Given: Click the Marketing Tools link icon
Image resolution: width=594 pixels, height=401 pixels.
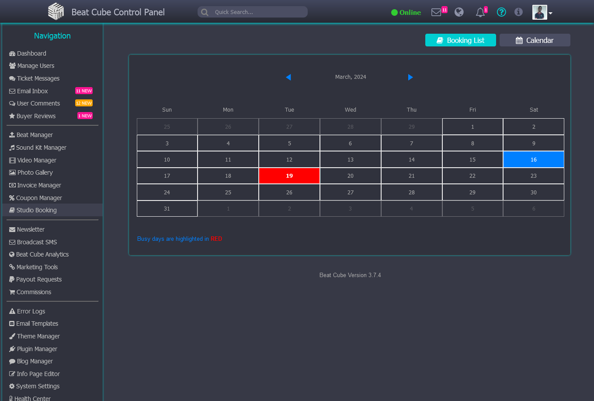Looking at the screenshot, I should coord(12,267).
